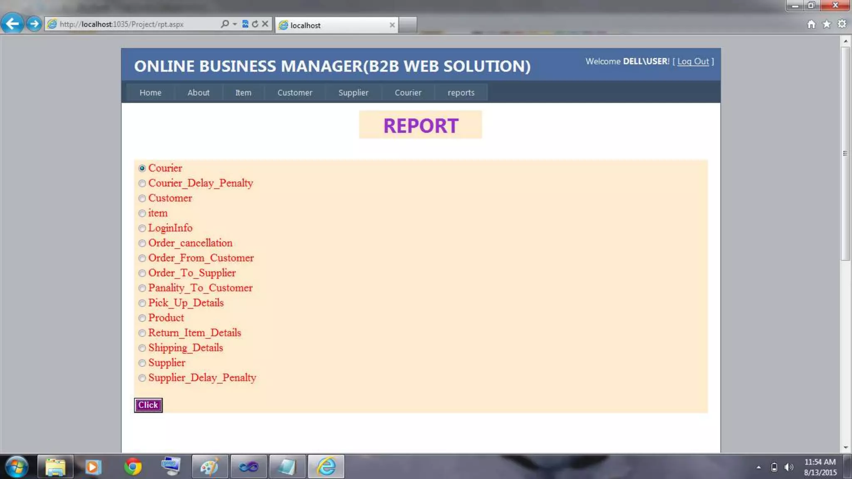
Task: Click the compatibility view icon in address bar
Action: (x=245, y=24)
